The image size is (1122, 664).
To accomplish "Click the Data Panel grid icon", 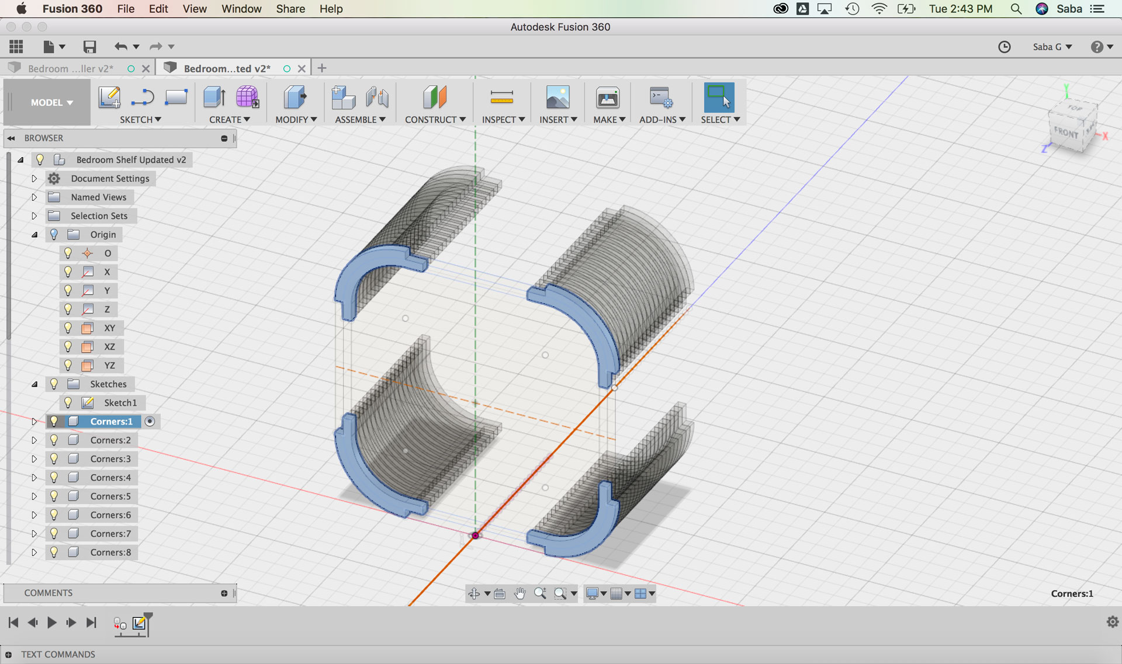I will 16,47.
